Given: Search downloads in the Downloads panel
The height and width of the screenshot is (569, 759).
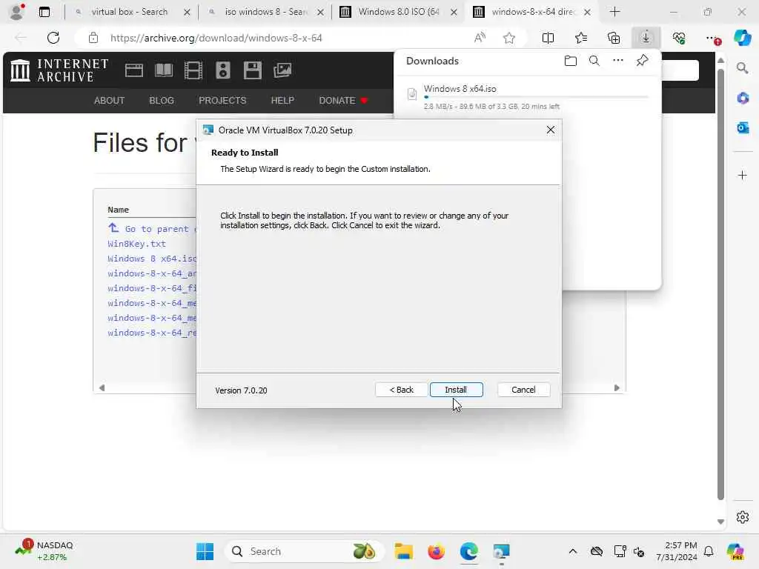Looking at the screenshot, I should click(594, 61).
